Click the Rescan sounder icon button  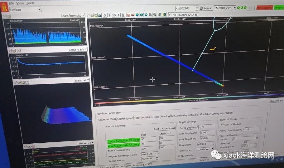pos(206,8)
